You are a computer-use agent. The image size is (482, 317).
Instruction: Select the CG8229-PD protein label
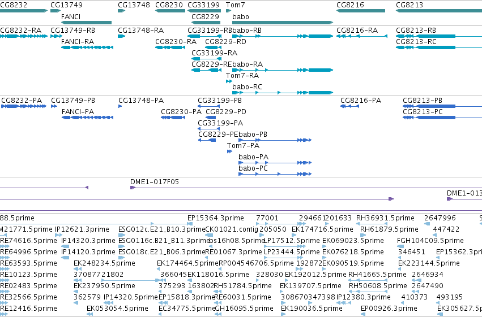226,112
